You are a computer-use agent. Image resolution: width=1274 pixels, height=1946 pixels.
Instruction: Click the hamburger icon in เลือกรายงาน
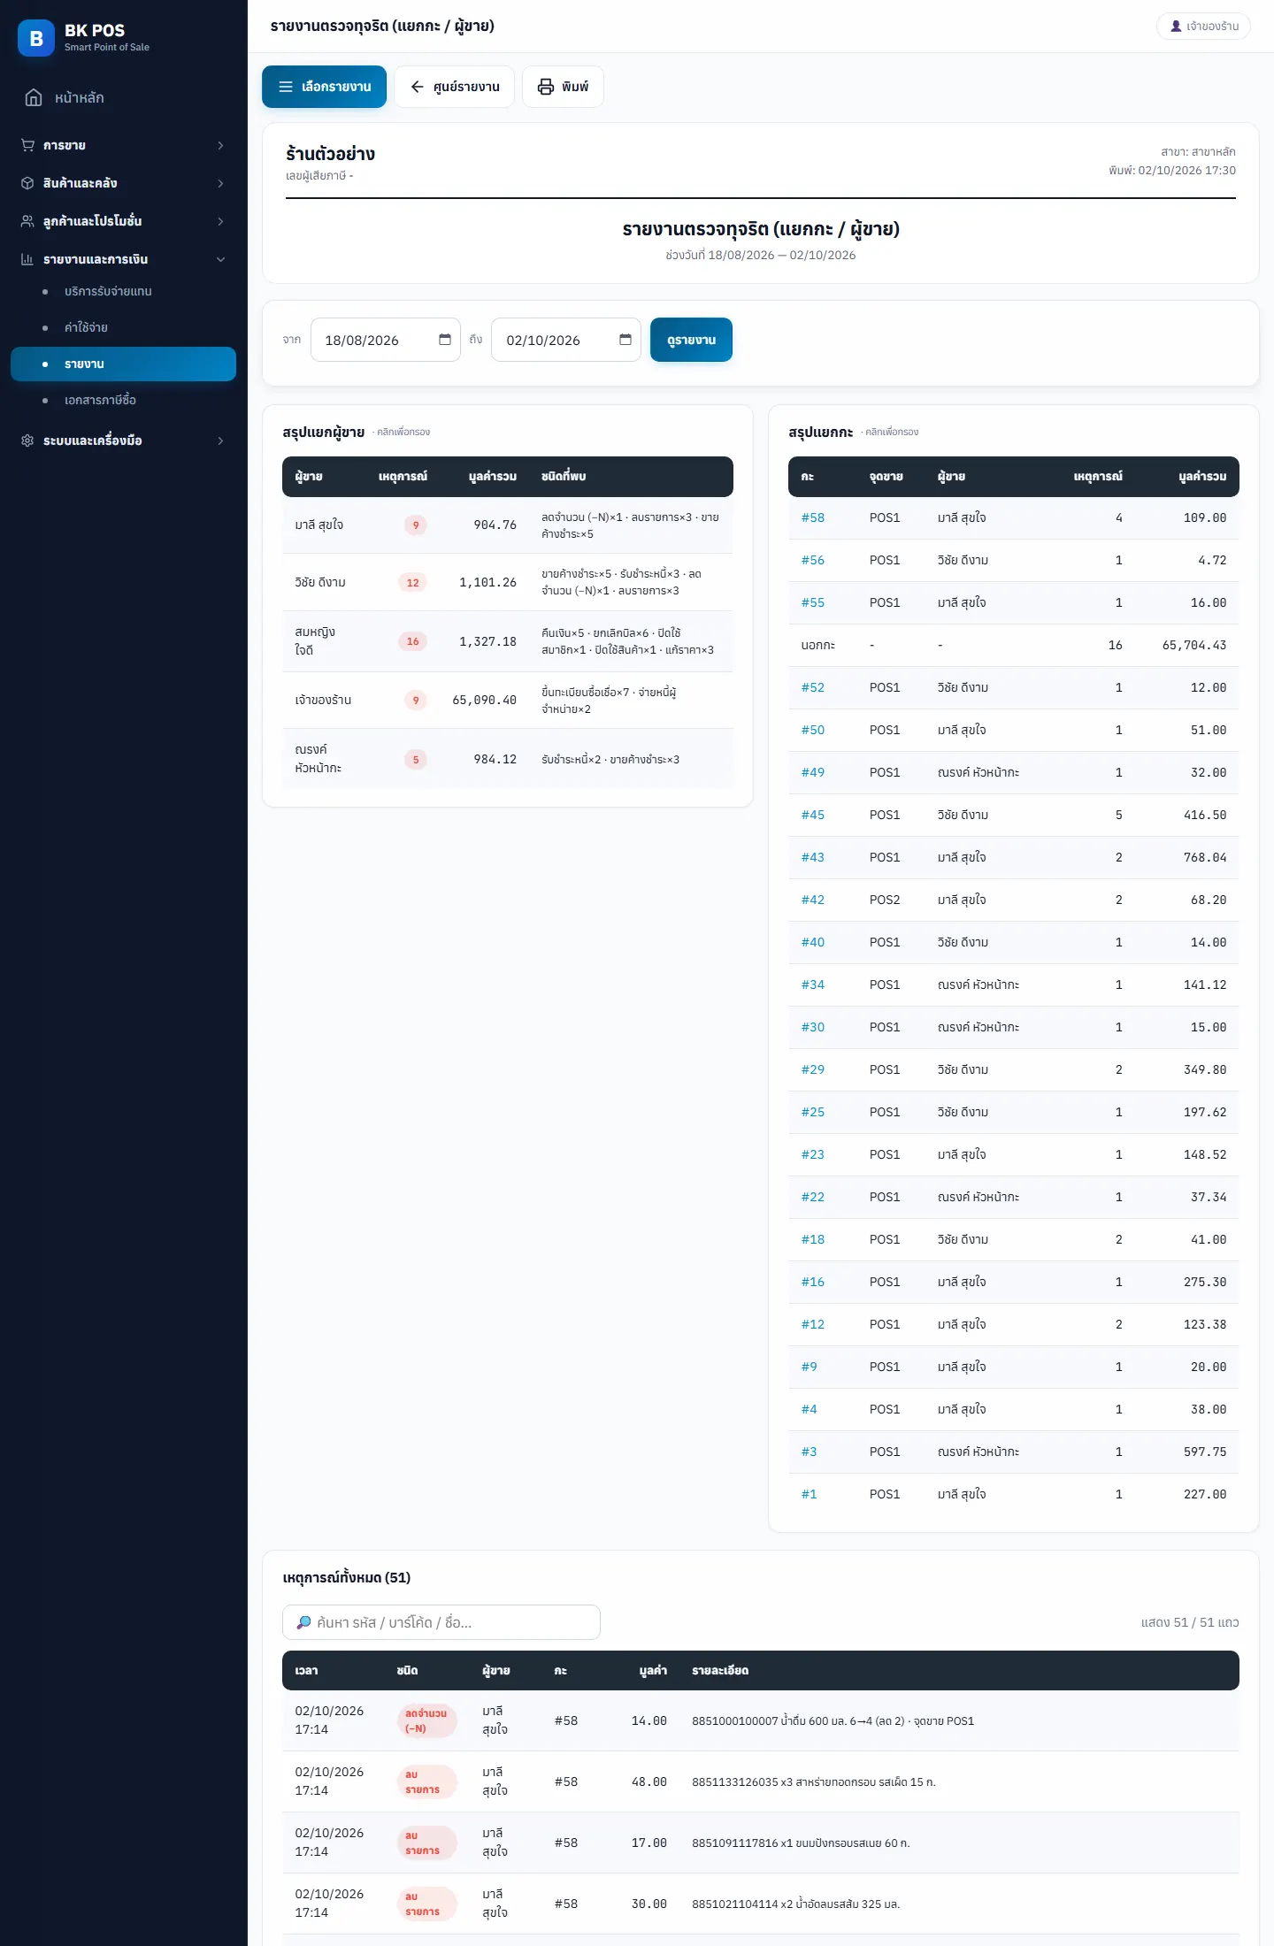click(x=286, y=87)
